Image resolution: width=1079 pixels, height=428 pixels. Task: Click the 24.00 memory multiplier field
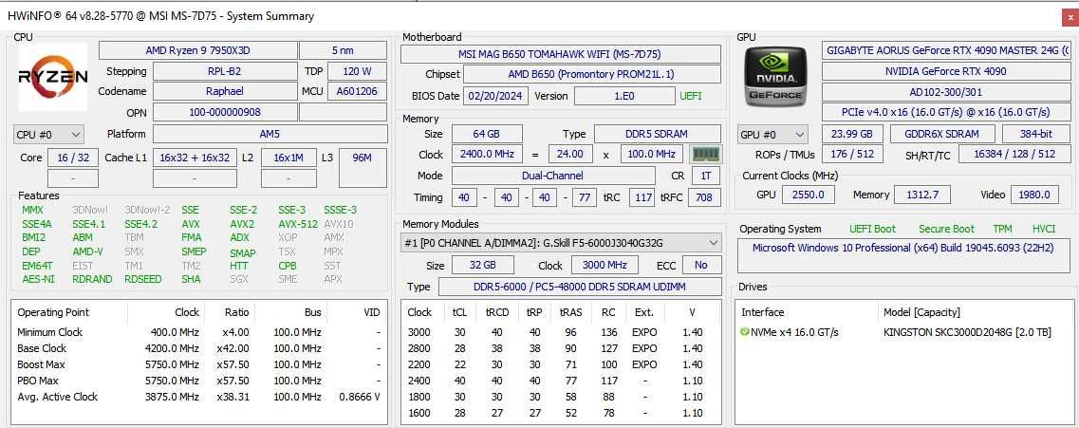570,154
